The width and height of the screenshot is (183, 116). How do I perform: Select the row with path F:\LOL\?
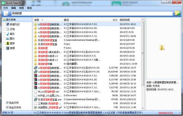[87, 48]
